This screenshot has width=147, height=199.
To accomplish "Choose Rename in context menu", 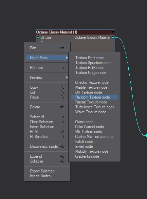I will click(x=47, y=68).
